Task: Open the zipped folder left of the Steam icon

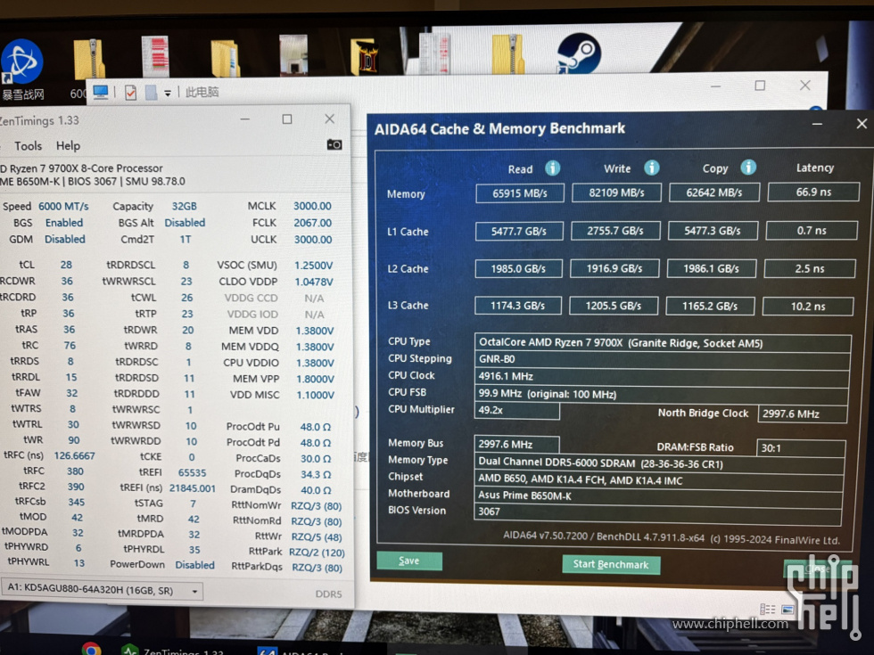Action: [507, 53]
